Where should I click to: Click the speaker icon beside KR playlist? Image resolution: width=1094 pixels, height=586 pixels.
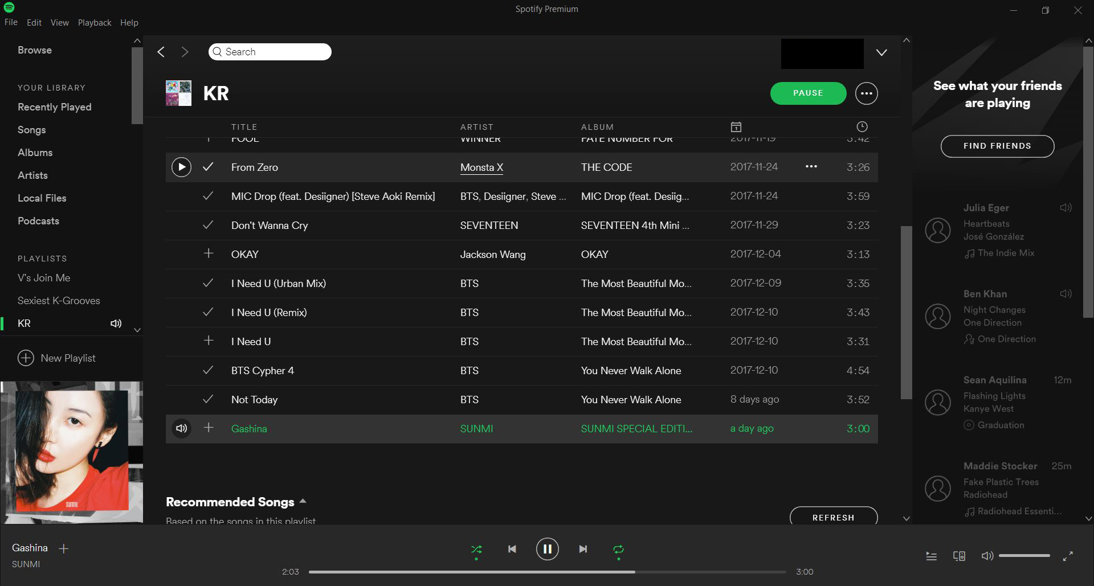coord(116,323)
